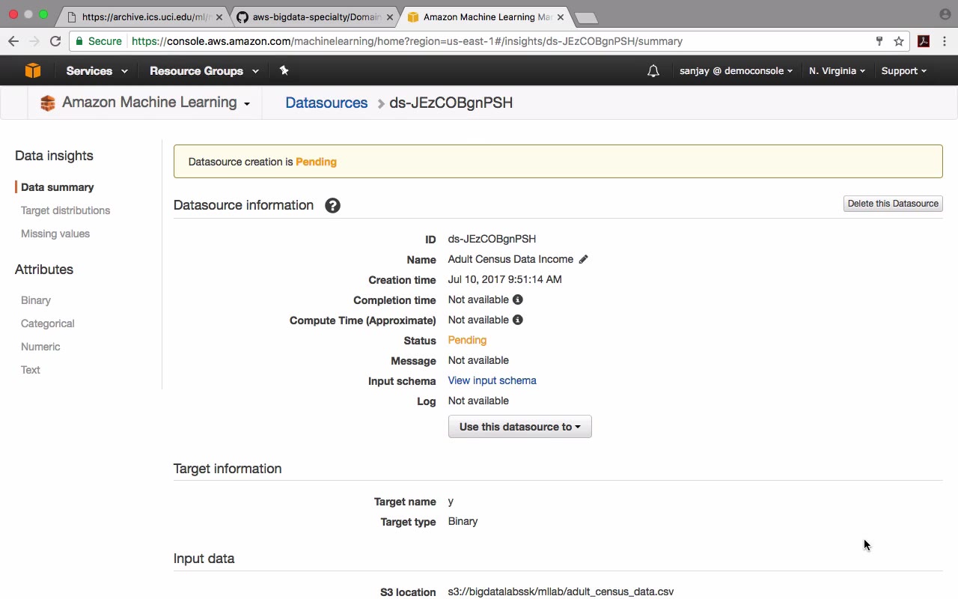Open the sanjay @ democonsole account menu
Image resolution: width=958 pixels, height=599 pixels.
coord(736,71)
